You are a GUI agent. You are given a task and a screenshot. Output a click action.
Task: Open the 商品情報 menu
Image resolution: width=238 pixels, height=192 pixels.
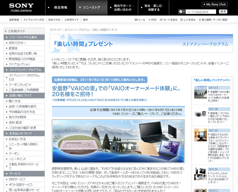click(x=61, y=7)
